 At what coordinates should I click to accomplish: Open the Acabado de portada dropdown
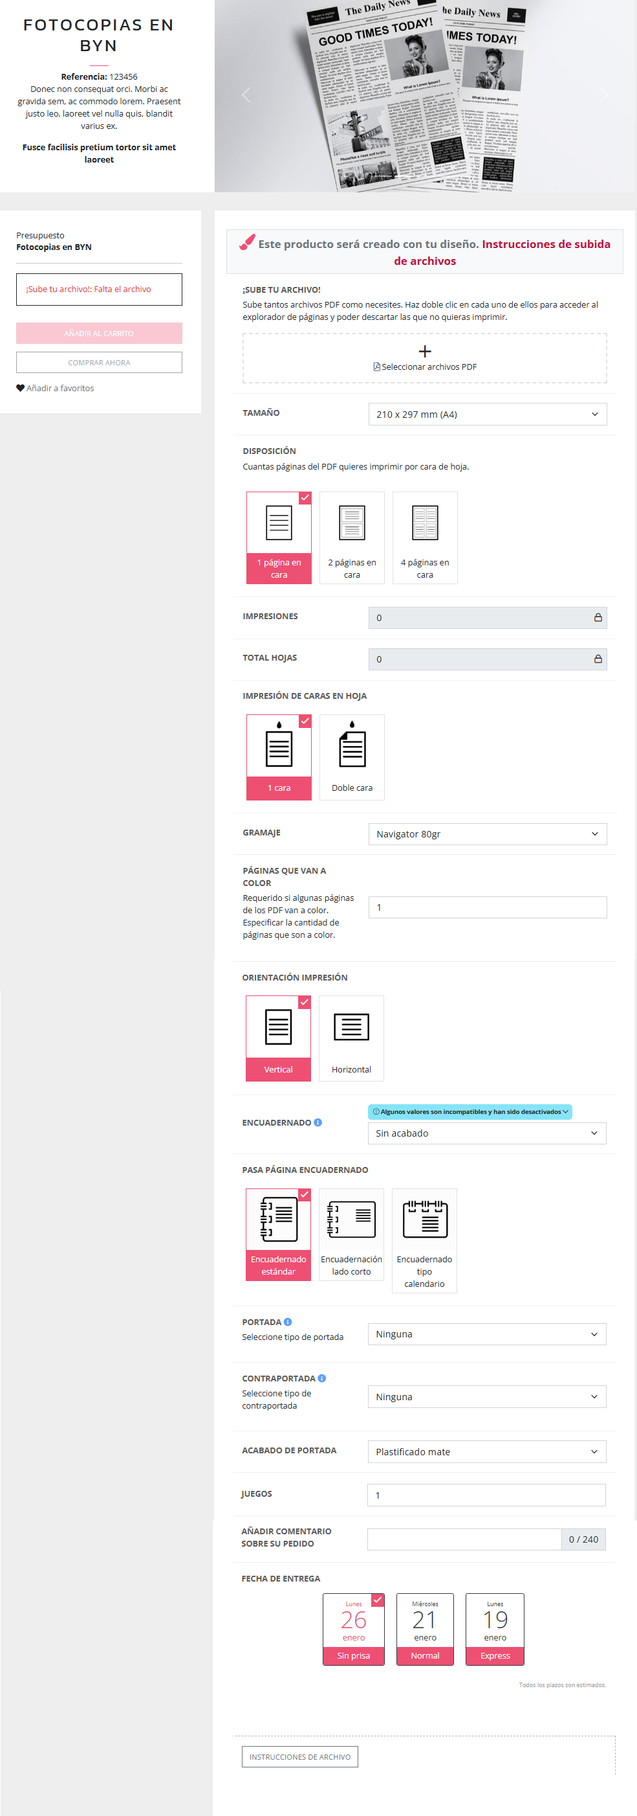point(486,1451)
